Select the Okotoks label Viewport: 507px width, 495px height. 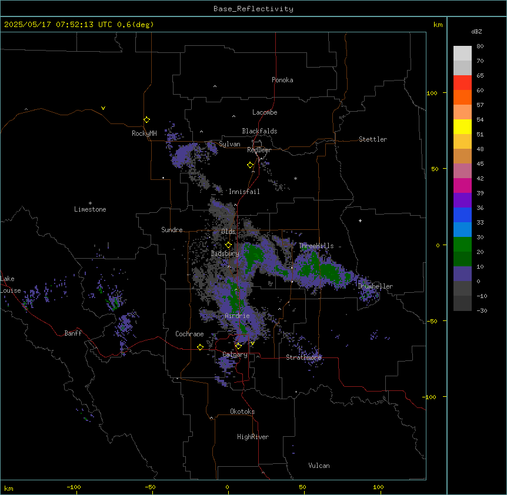coord(242,412)
